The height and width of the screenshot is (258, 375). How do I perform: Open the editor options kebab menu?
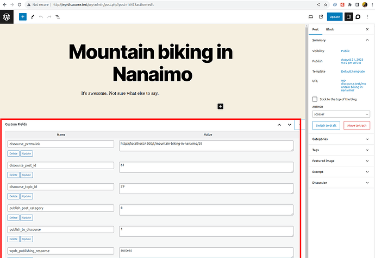coord(367,17)
